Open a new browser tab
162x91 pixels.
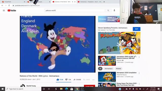(x=104, y=2)
